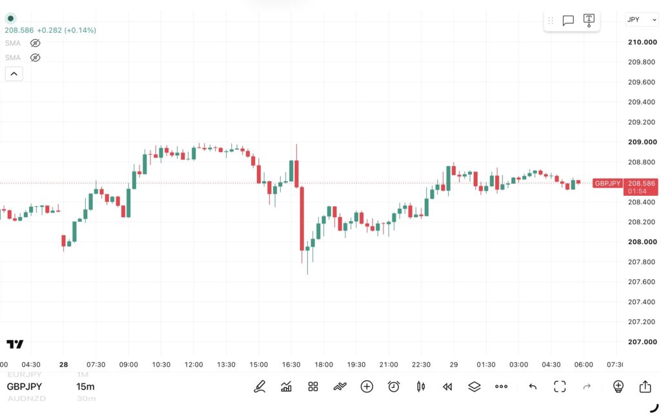Screen dimensions: 661x415
Task: Open GBPJPY symbol selector
Action: (x=25, y=387)
